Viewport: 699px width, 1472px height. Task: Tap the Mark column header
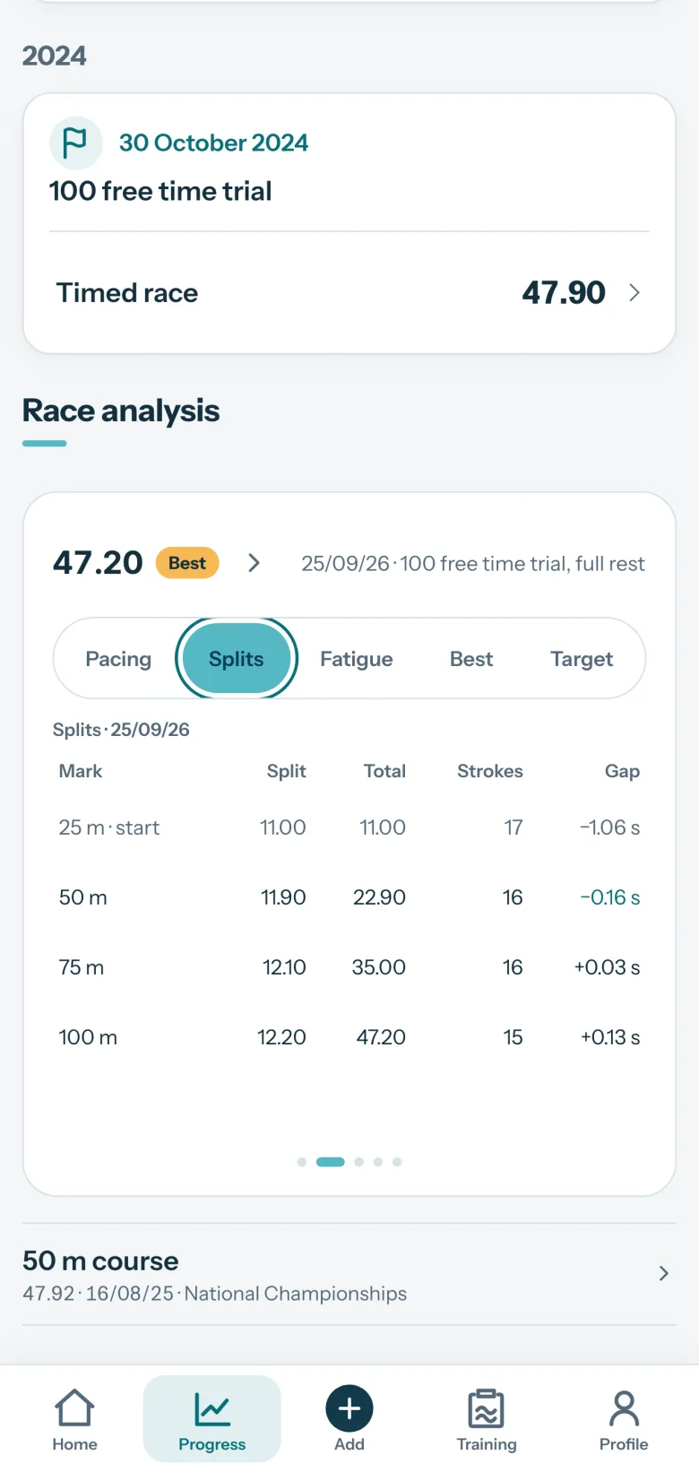[81, 771]
